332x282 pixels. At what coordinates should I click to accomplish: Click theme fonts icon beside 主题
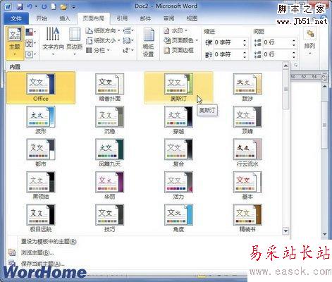(x=30, y=43)
